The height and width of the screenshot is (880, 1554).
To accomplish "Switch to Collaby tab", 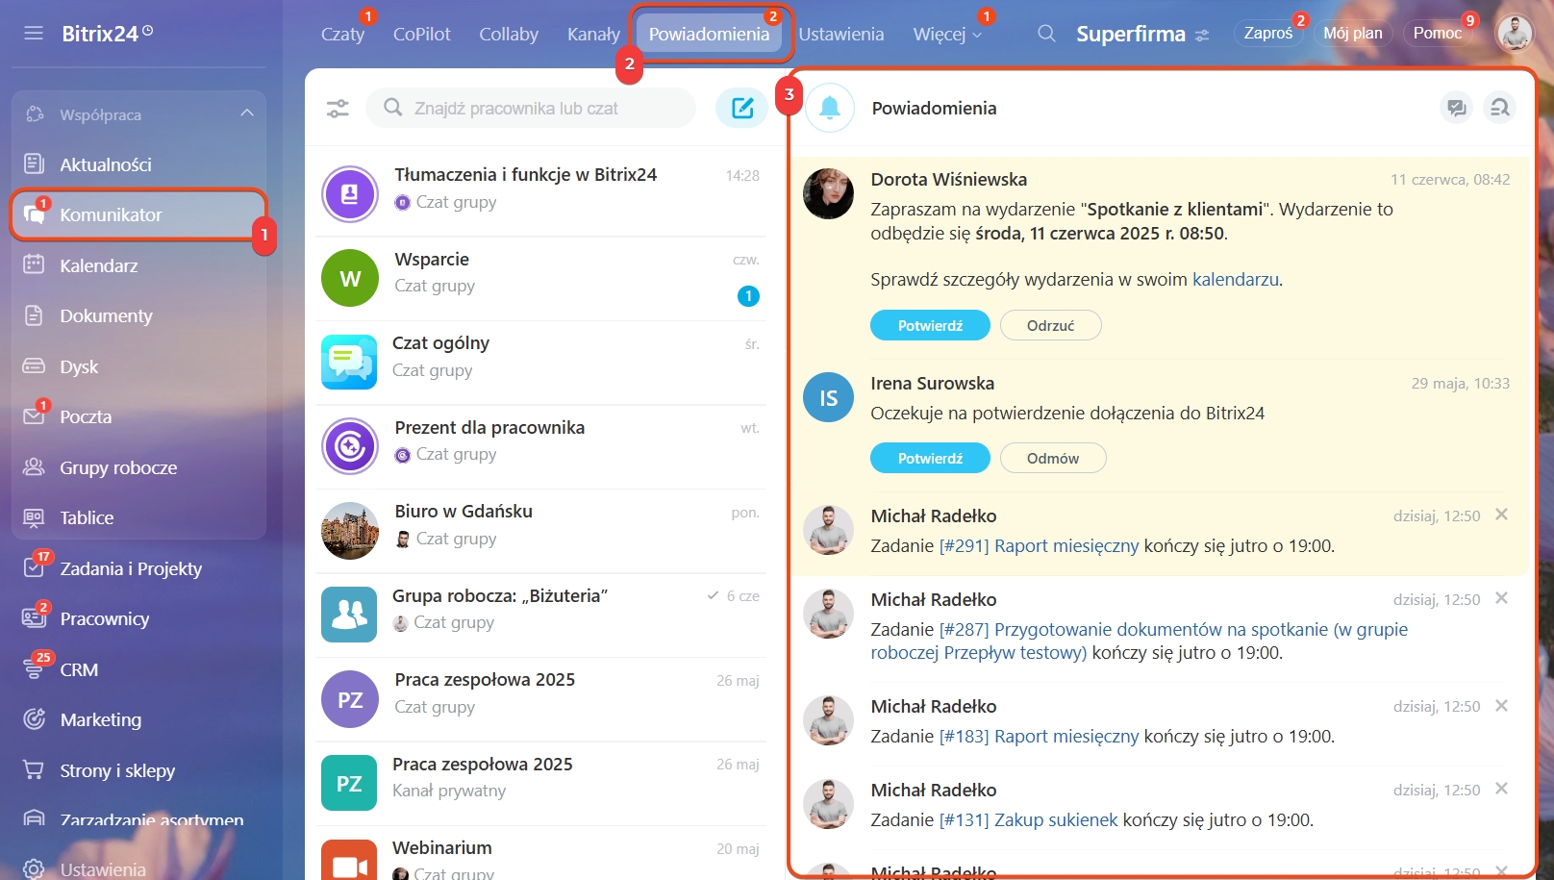I will [509, 34].
